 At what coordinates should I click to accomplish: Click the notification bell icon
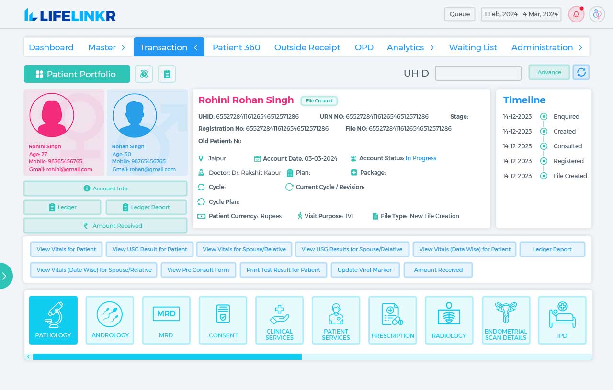pyautogui.click(x=576, y=14)
